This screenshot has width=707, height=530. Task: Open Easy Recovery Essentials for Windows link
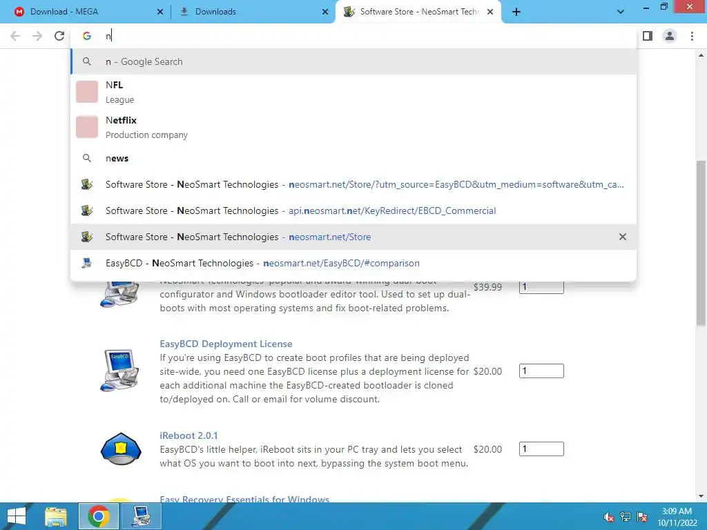click(x=244, y=500)
